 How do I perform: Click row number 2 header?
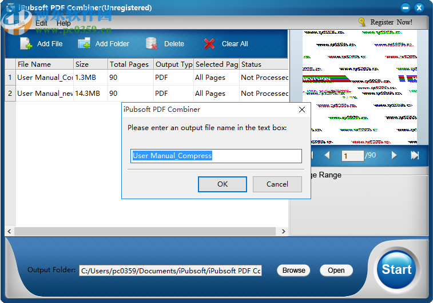[10, 94]
